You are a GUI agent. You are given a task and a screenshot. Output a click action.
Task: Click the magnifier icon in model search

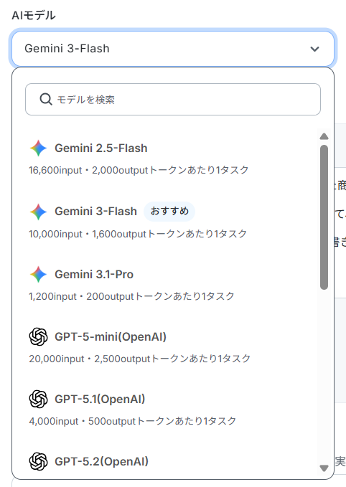[x=46, y=100]
